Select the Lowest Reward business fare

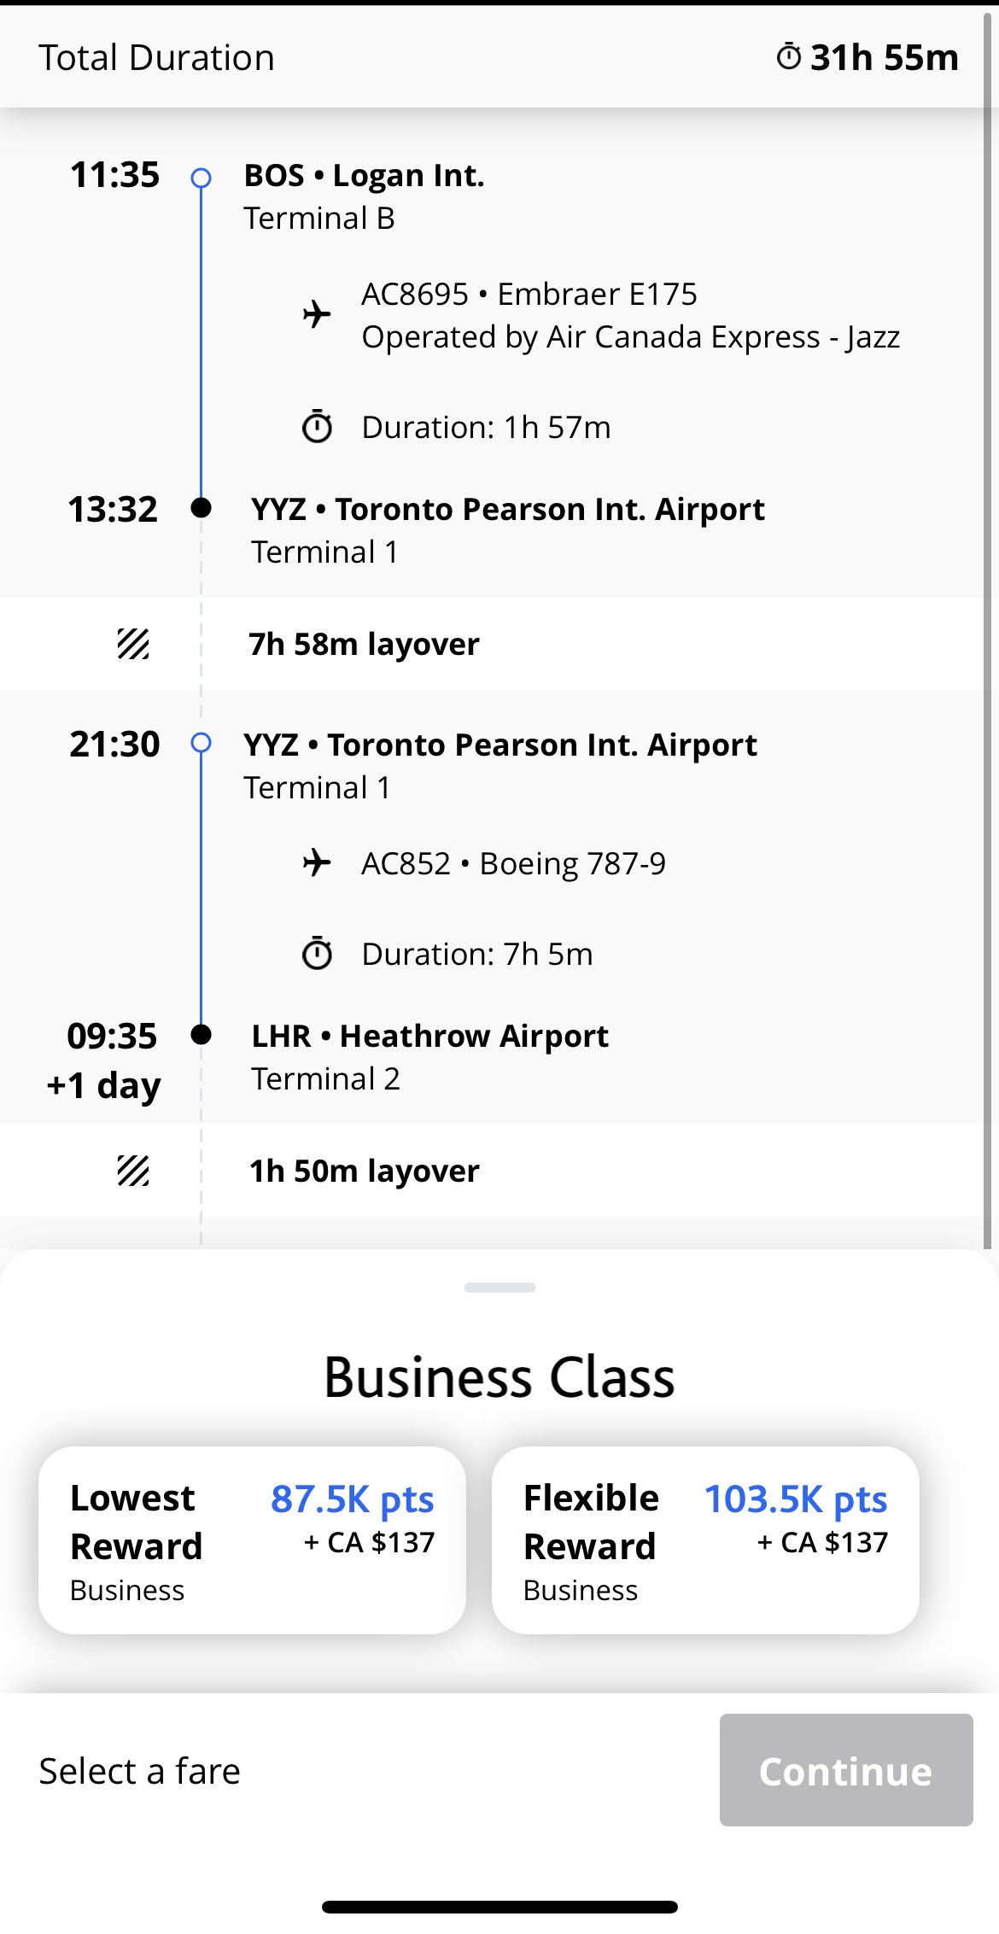(x=252, y=1540)
